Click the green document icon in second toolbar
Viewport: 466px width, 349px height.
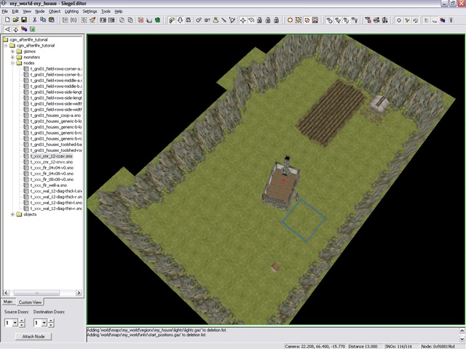32,29
